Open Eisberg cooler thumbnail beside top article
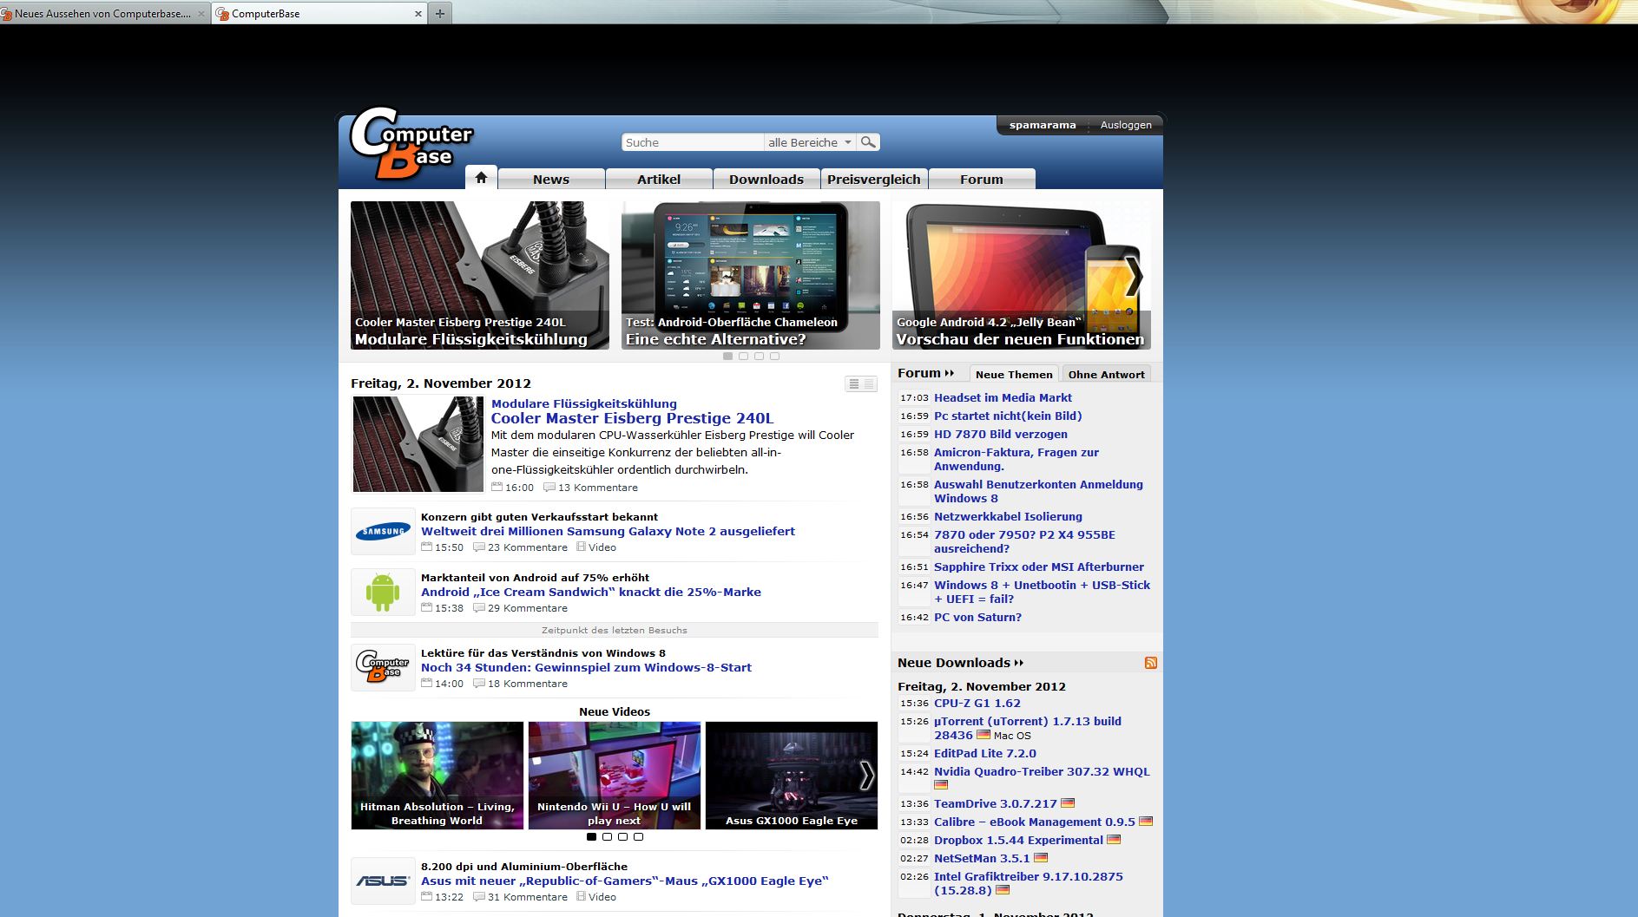Image resolution: width=1638 pixels, height=917 pixels. coord(418,443)
